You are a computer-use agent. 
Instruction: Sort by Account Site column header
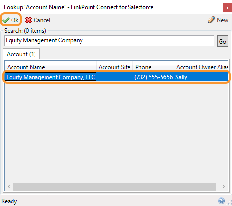click(115, 67)
